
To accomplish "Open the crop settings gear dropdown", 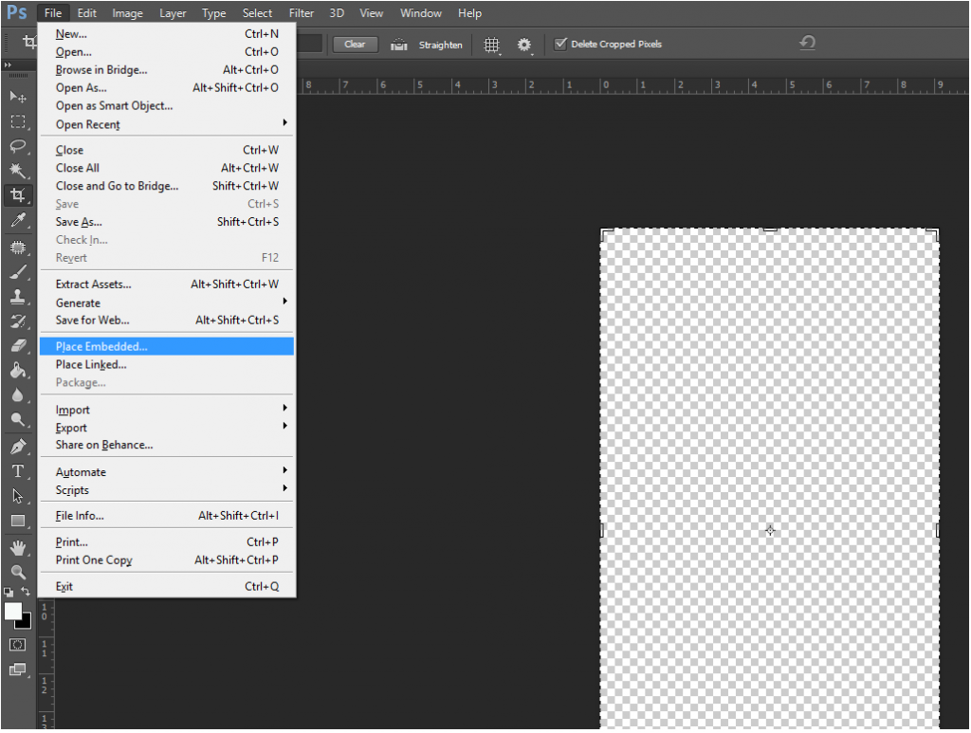I will (x=524, y=45).
